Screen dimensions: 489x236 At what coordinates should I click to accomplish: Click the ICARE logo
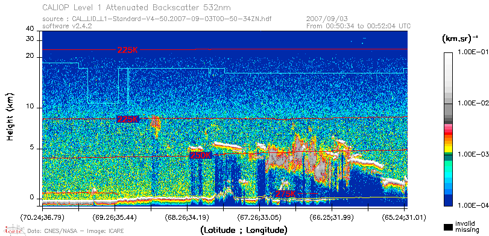[x=14, y=230]
